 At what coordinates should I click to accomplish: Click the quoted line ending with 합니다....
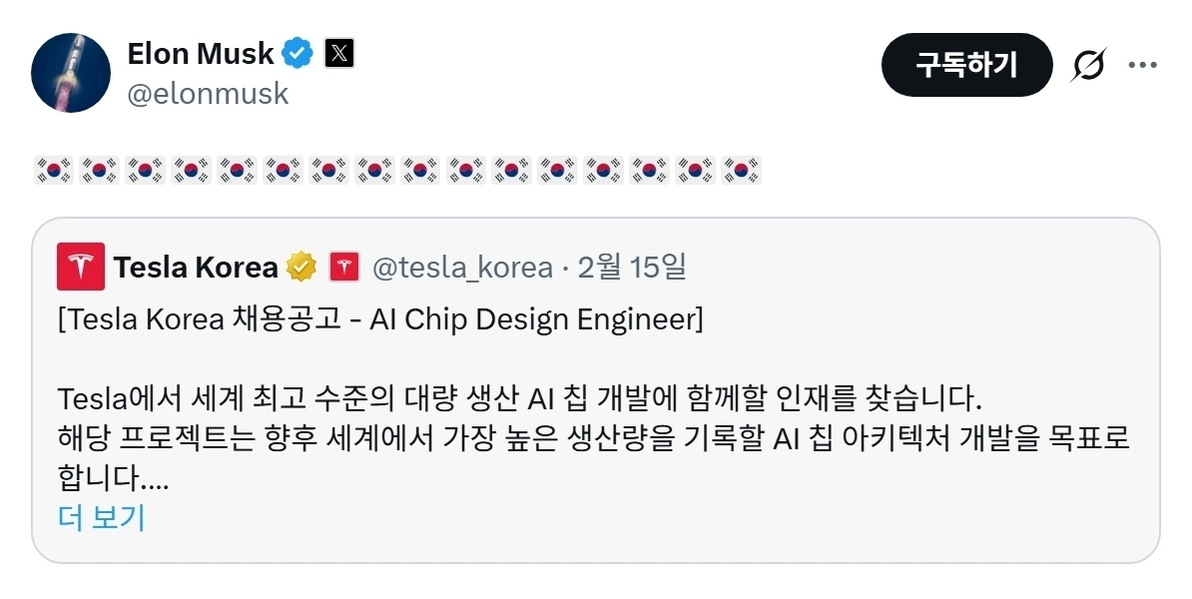point(114,479)
